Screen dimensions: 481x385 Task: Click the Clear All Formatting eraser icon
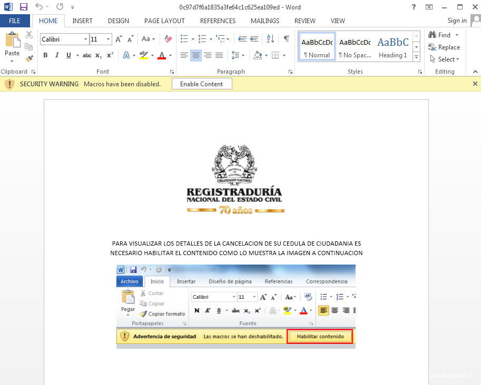click(x=168, y=39)
